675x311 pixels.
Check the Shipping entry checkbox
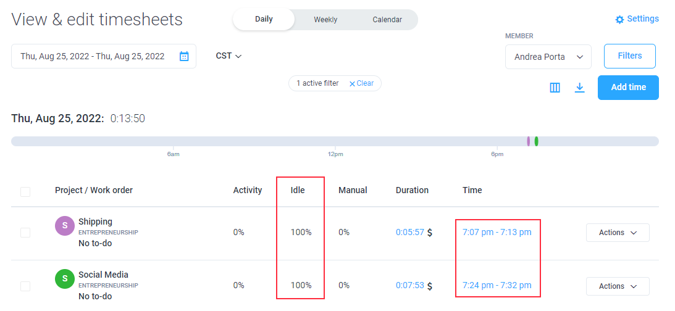[25, 233]
